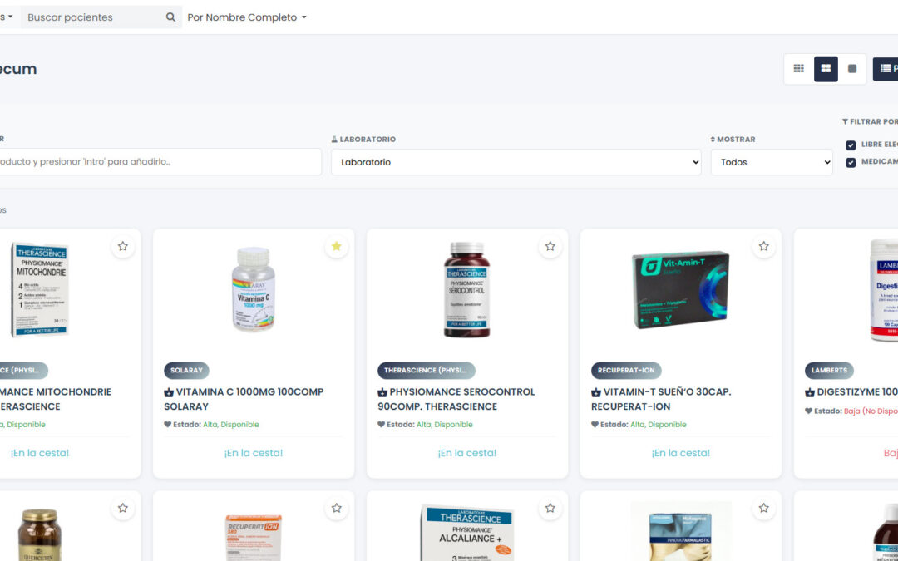Click ¡En la cesta! under Mitochondrie
The image size is (898, 561).
pyautogui.click(x=40, y=453)
